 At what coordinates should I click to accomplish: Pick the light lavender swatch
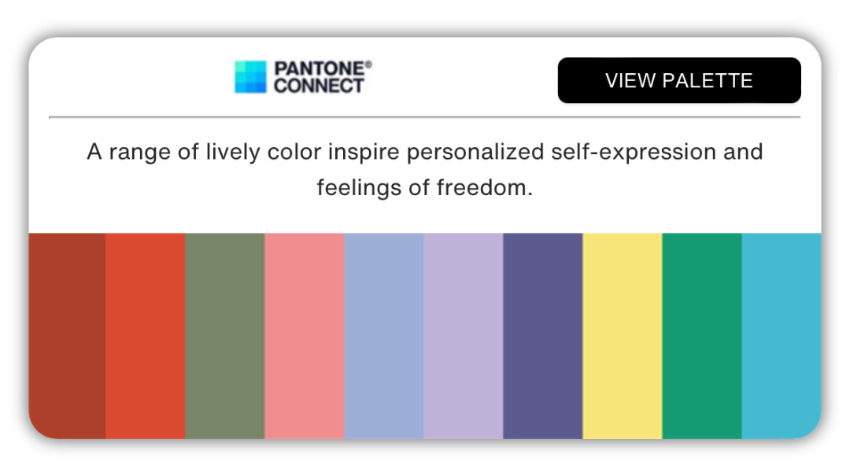pos(463,336)
